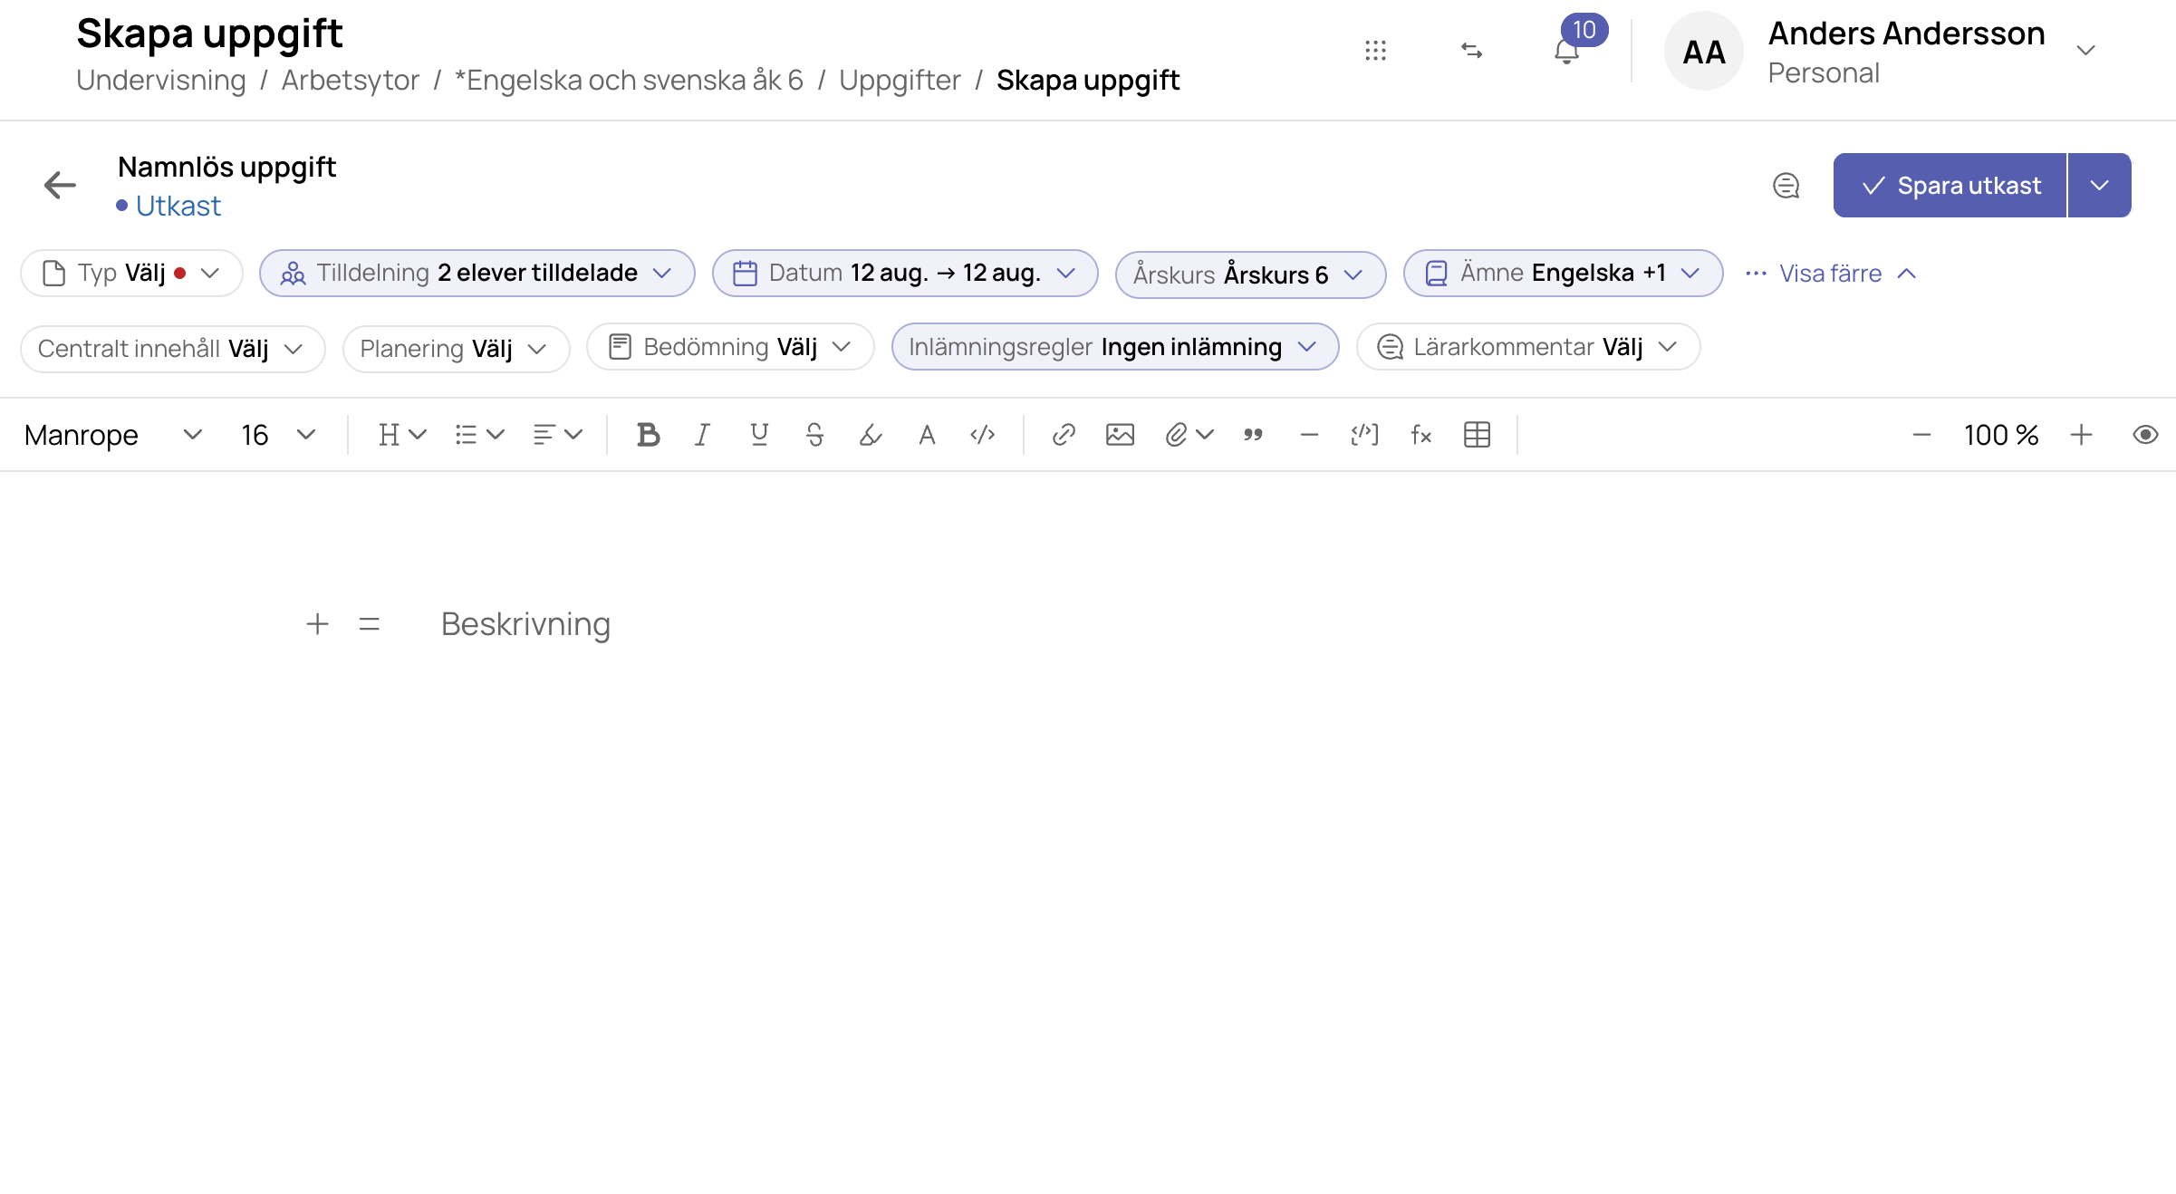Image resolution: width=2176 pixels, height=1194 pixels.
Task: Click Spara utkast button
Action: pyautogui.click(x=1950, y=186)
